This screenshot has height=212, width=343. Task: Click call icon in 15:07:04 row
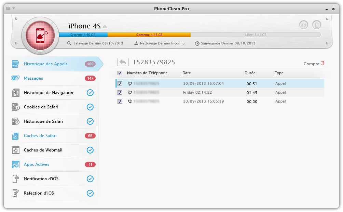tap(130, 83)
